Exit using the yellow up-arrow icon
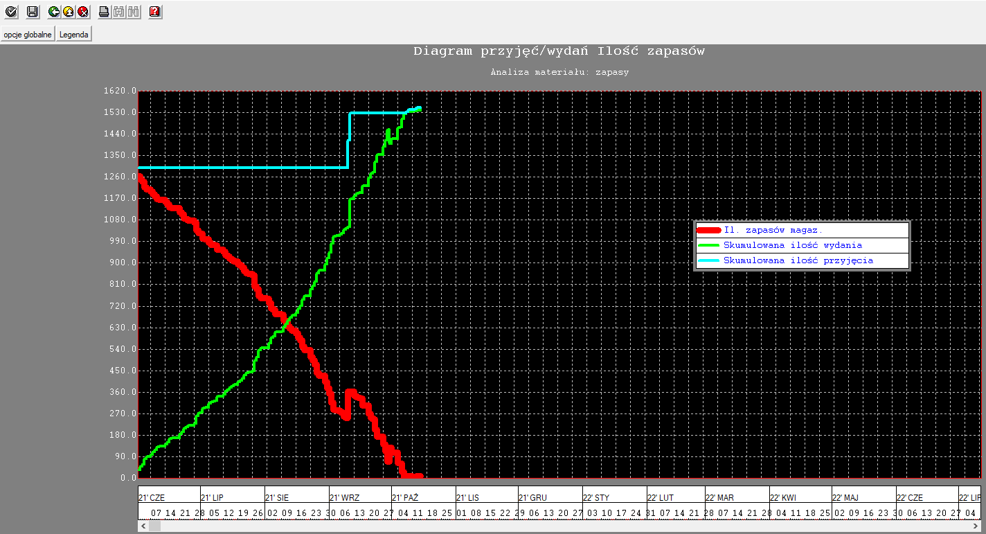Image resolution: width=986 pixels, height=534 pixels. pyautogui.click(x=69, y=11)
